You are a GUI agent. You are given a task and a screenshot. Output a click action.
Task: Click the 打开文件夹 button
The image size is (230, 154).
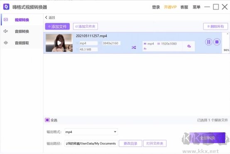(155, 144)
